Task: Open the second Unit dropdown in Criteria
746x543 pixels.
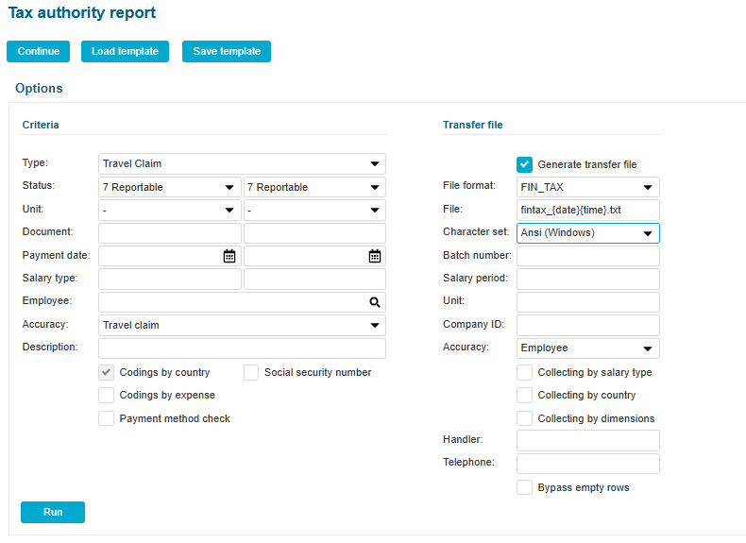Action: click(x=314, y=210)
